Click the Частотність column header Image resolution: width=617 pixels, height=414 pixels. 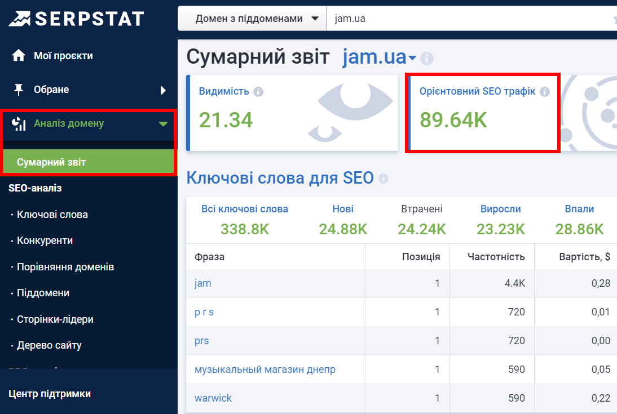click(x=496, y=257)
